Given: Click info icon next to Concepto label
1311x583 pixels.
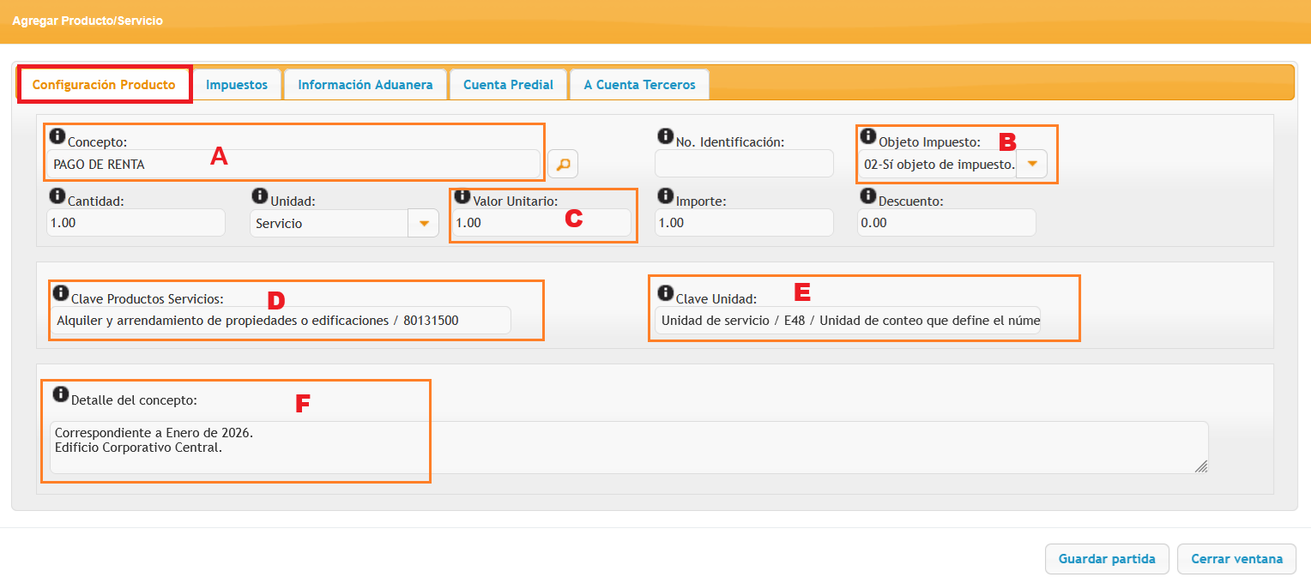Looking at the screenshot, I should pos(57,135).
